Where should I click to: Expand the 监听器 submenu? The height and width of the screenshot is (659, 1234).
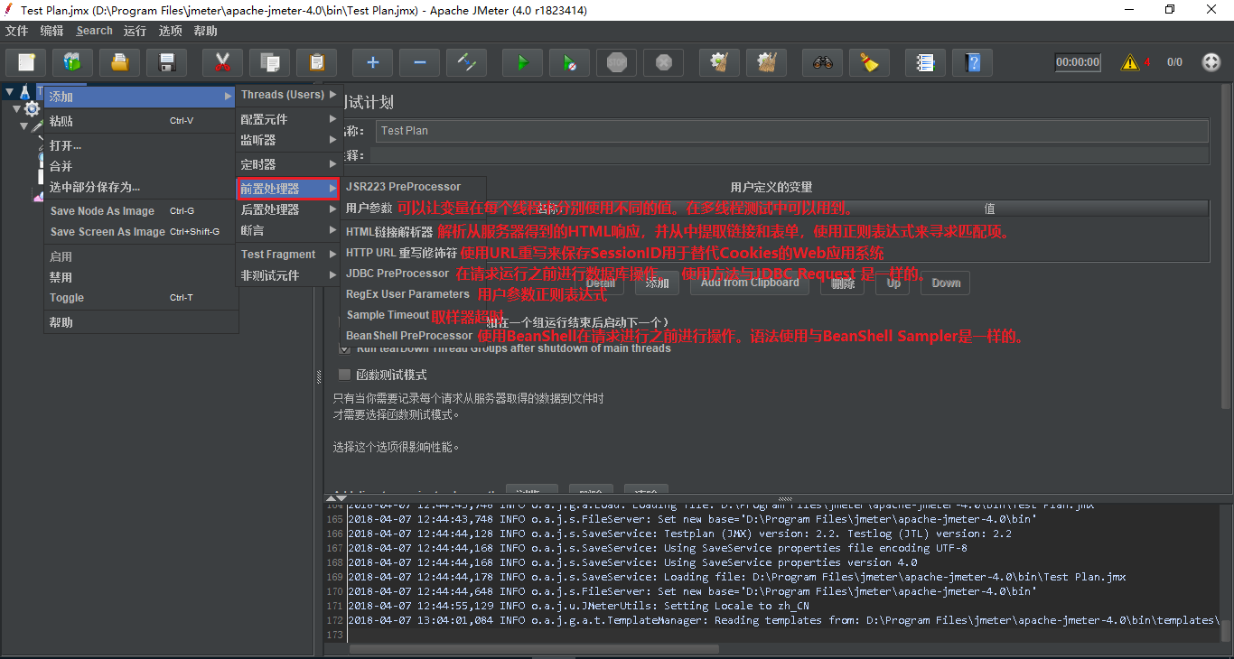point(288,140)
